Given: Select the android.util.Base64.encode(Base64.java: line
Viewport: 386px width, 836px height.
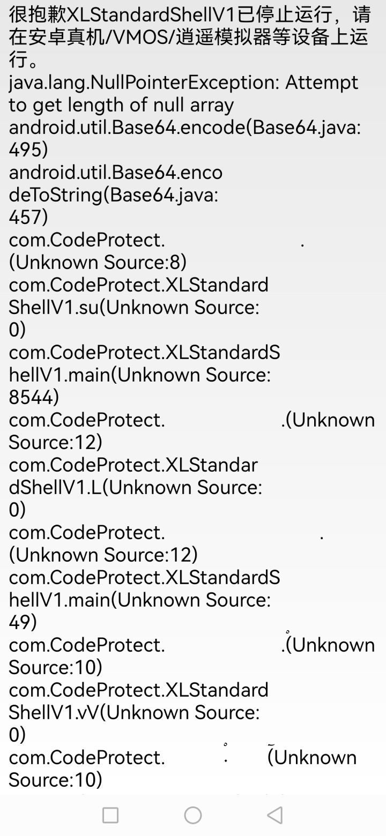Looking at the screenshot, I should coord(185,128).
